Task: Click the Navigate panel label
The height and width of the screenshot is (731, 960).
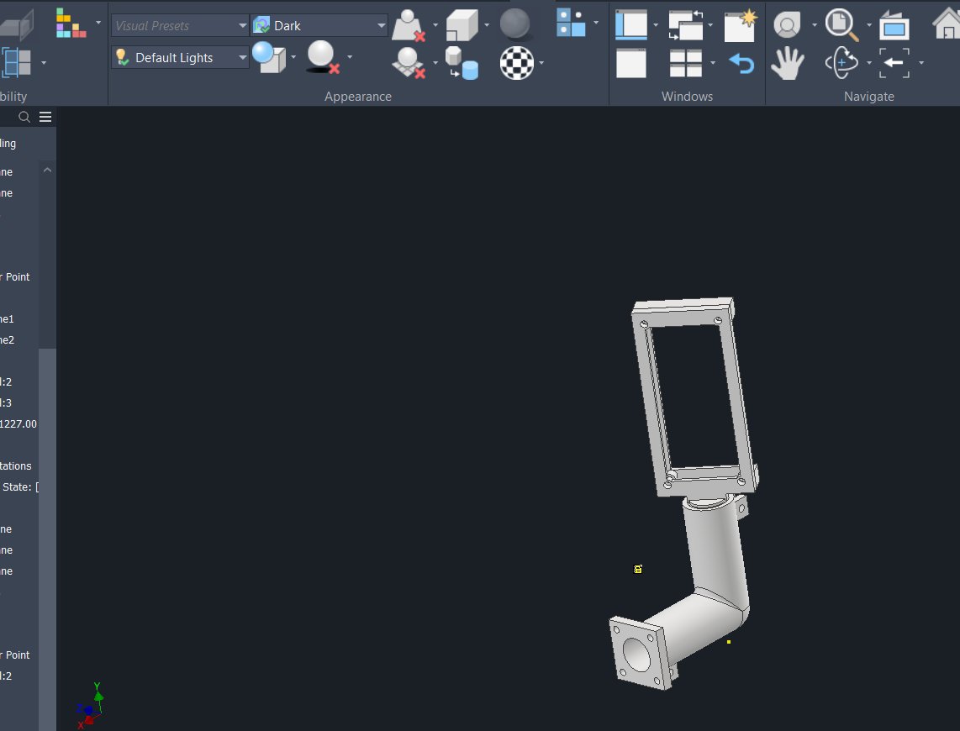Action: coord(868,96)
